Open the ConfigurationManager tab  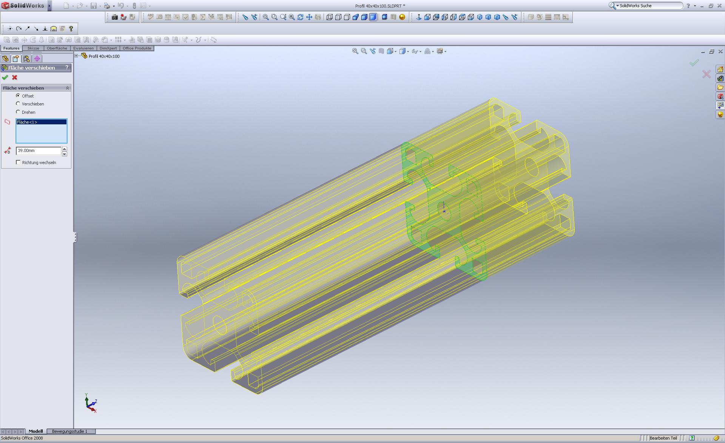coord(26,59)
